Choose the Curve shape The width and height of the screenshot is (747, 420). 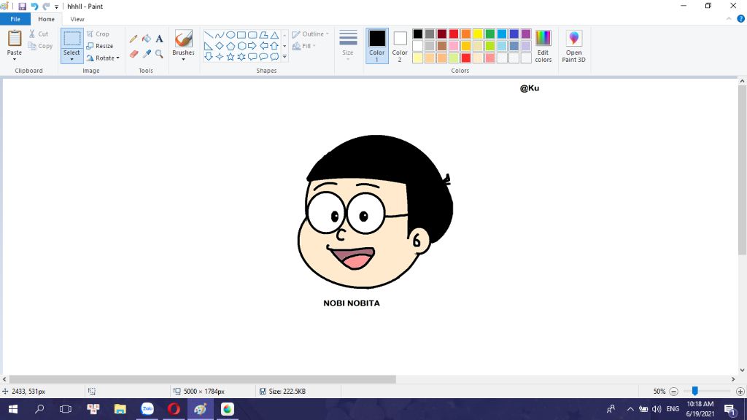[x=220, y=35]
